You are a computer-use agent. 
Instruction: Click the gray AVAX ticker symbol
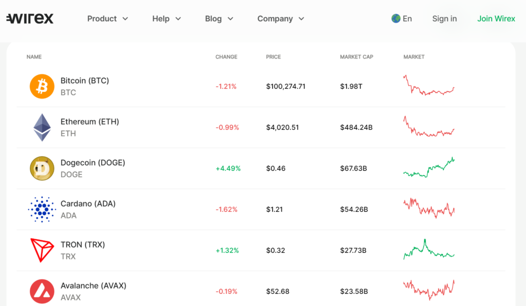pyautogui.click(x=70, y=297)
